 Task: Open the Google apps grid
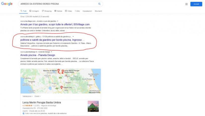click(186, 4)
